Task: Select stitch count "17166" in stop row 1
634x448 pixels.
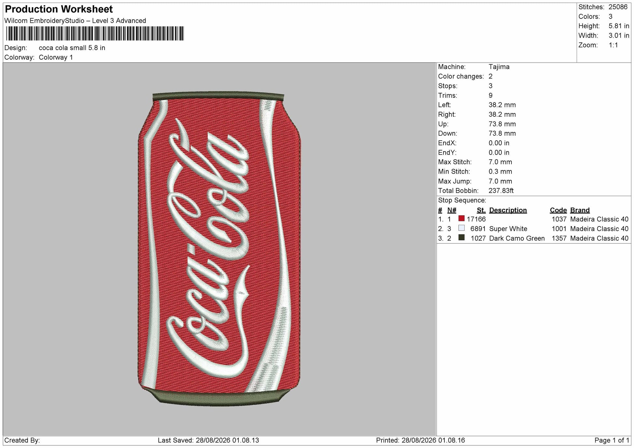Action: click(x=476, y=219)
